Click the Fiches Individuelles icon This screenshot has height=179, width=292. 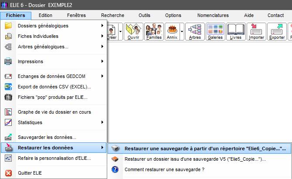click(8, 36)
